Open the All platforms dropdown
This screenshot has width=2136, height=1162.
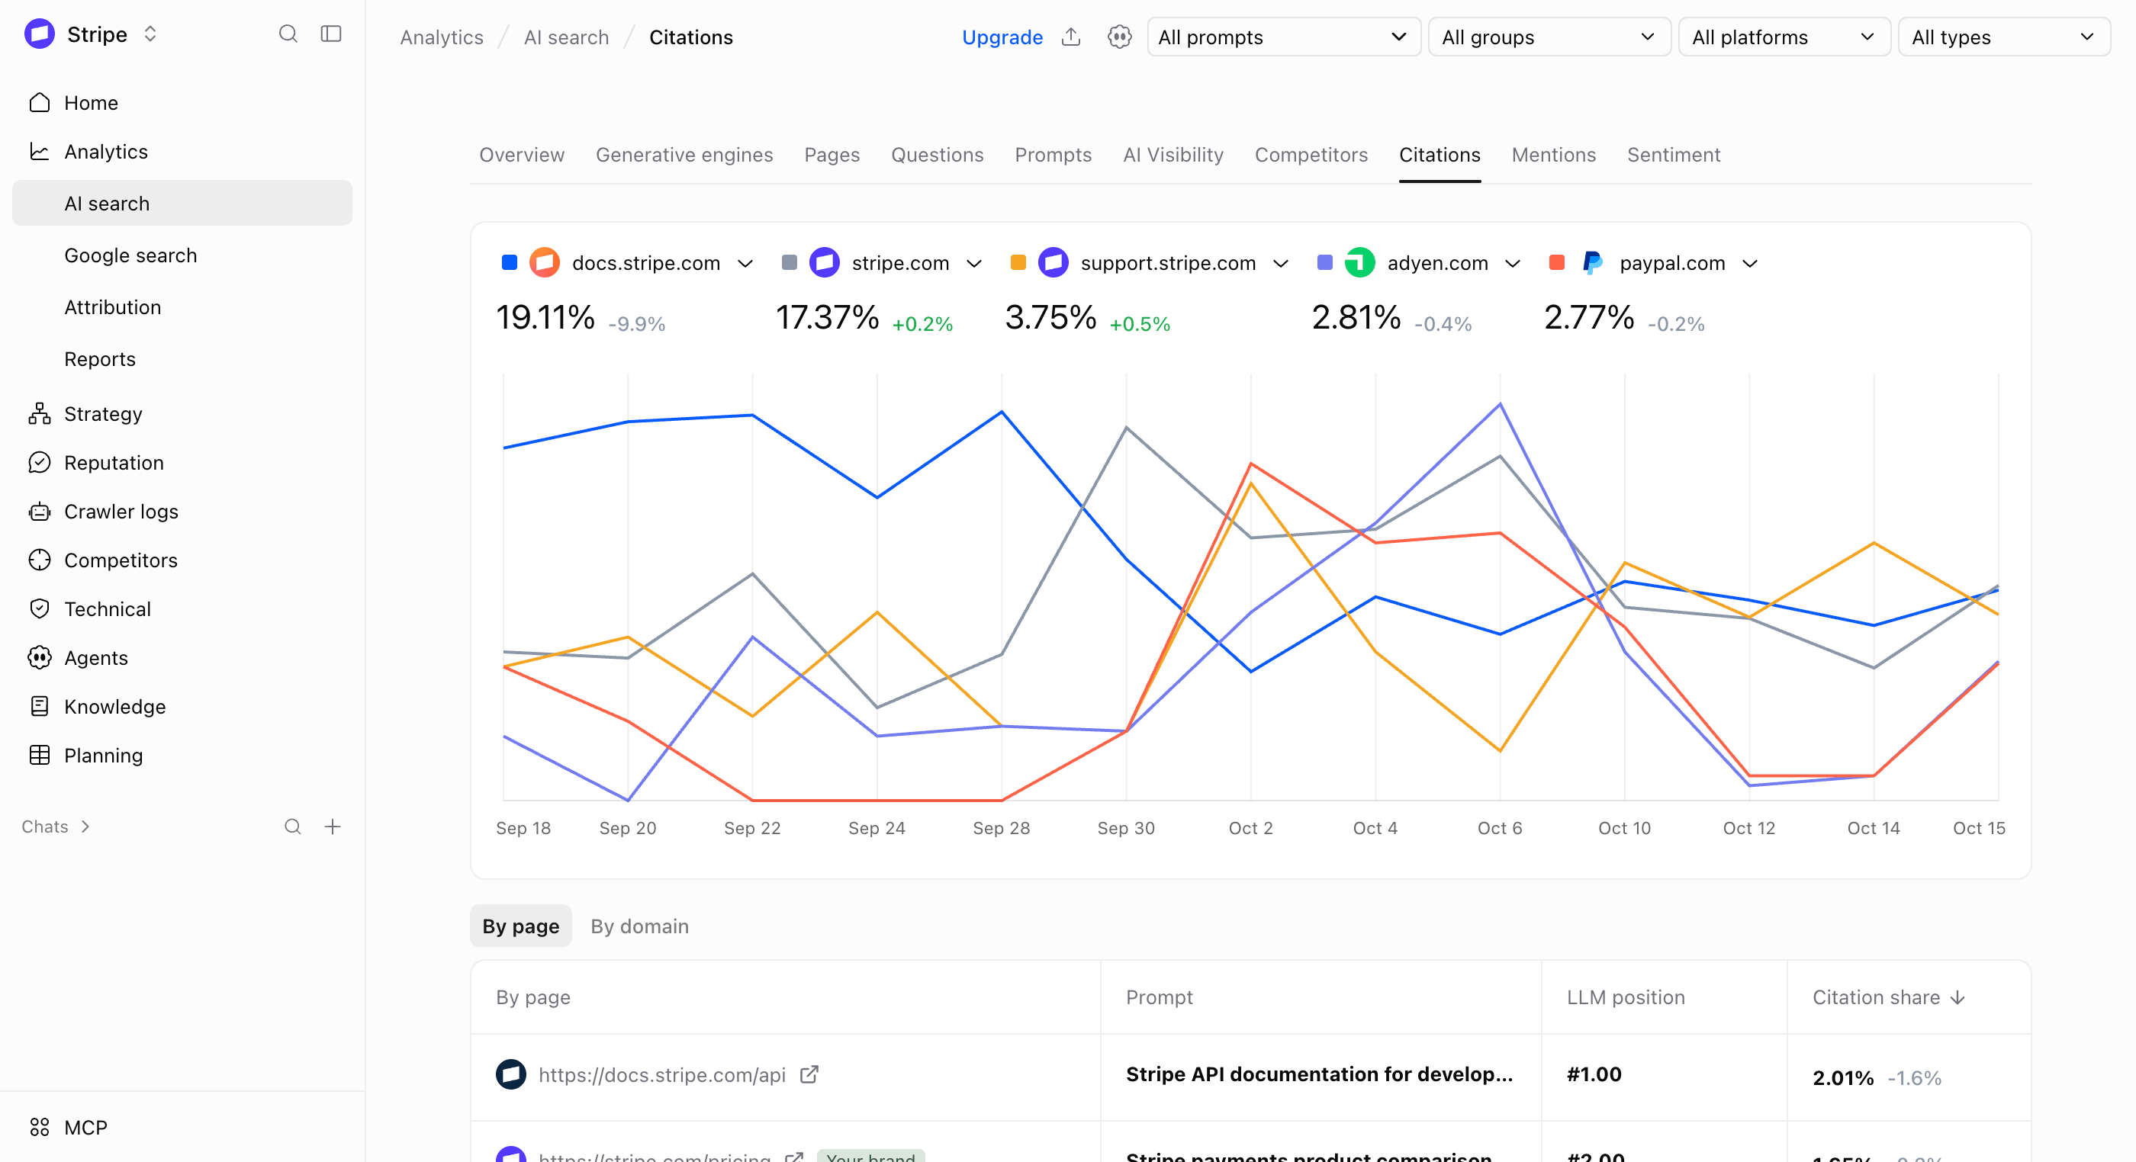pyautogui.click(x=1784, y=37)
